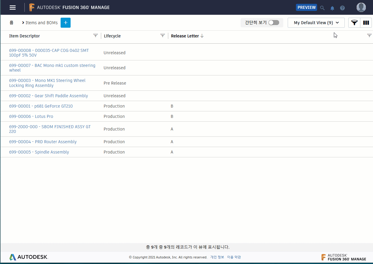Toggle the 간단히 보기 switch
This screenshot has width=373, height=264.
tap(274, 23)
